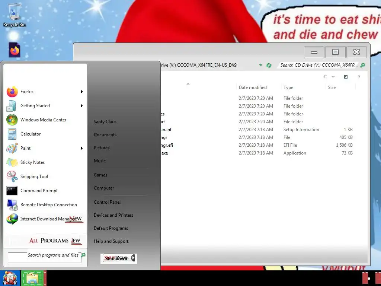The width and height of the screenshot is (381, 286).
Task: Click the Search CD Drive field
Action: (x=319, y=65)
